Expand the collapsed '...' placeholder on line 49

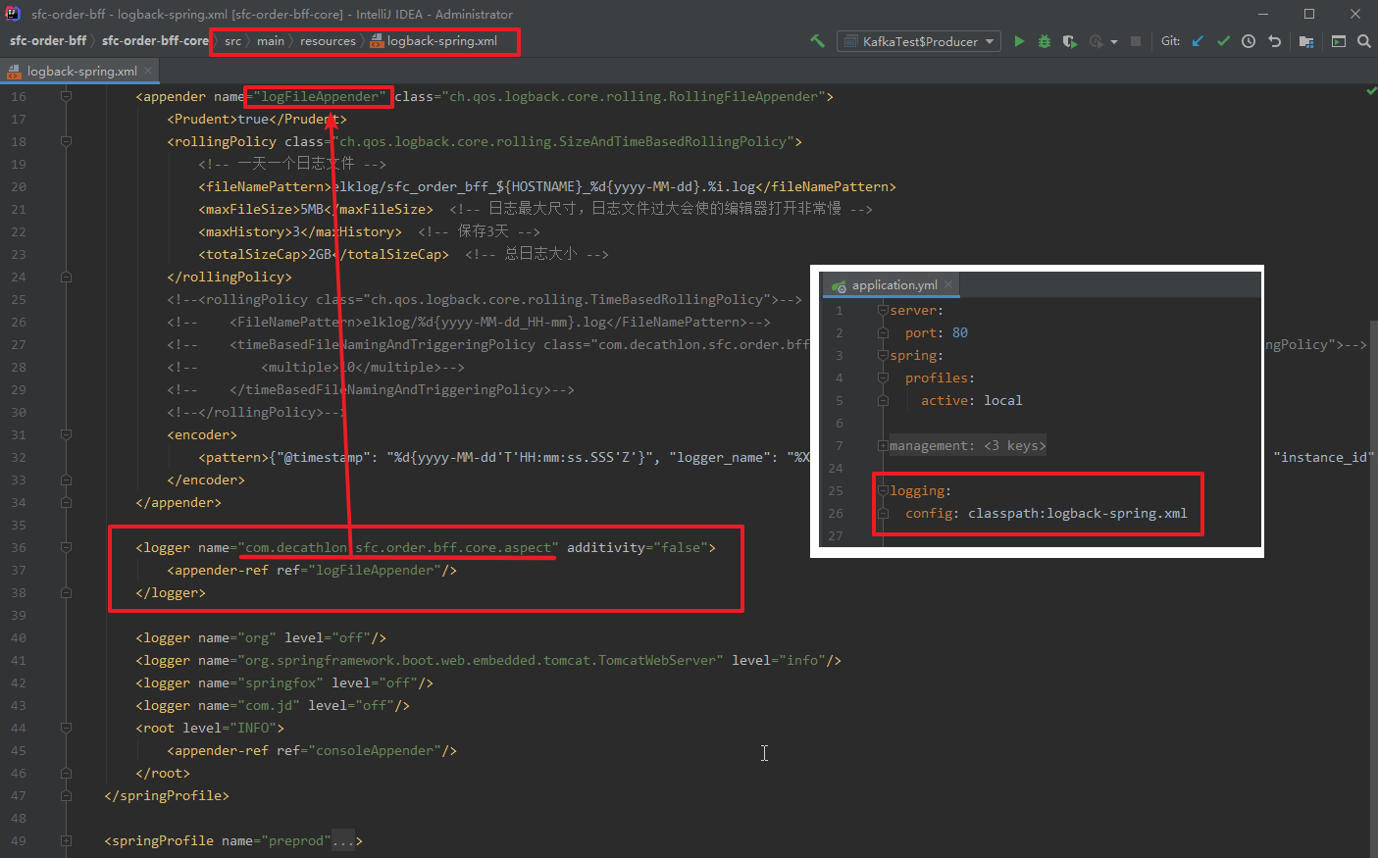pos(342,840)
